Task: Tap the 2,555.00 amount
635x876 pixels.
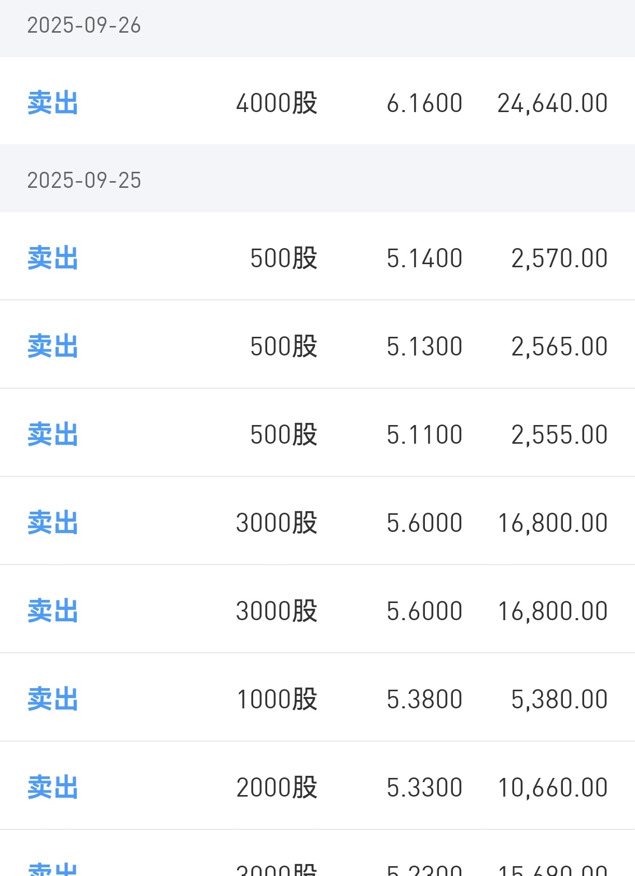Action: [559, 434]
